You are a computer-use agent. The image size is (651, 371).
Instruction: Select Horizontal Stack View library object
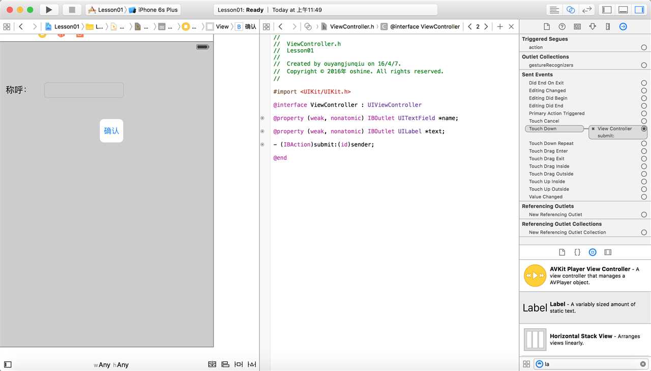pos(585,339)
